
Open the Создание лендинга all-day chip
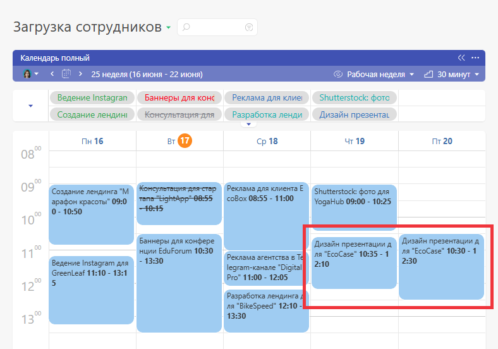[92, 114]
